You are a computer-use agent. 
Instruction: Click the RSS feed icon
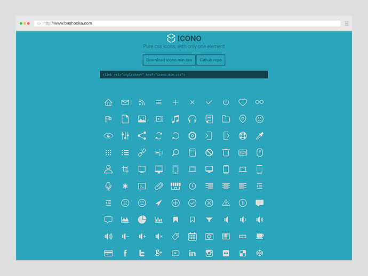point(142,102)
